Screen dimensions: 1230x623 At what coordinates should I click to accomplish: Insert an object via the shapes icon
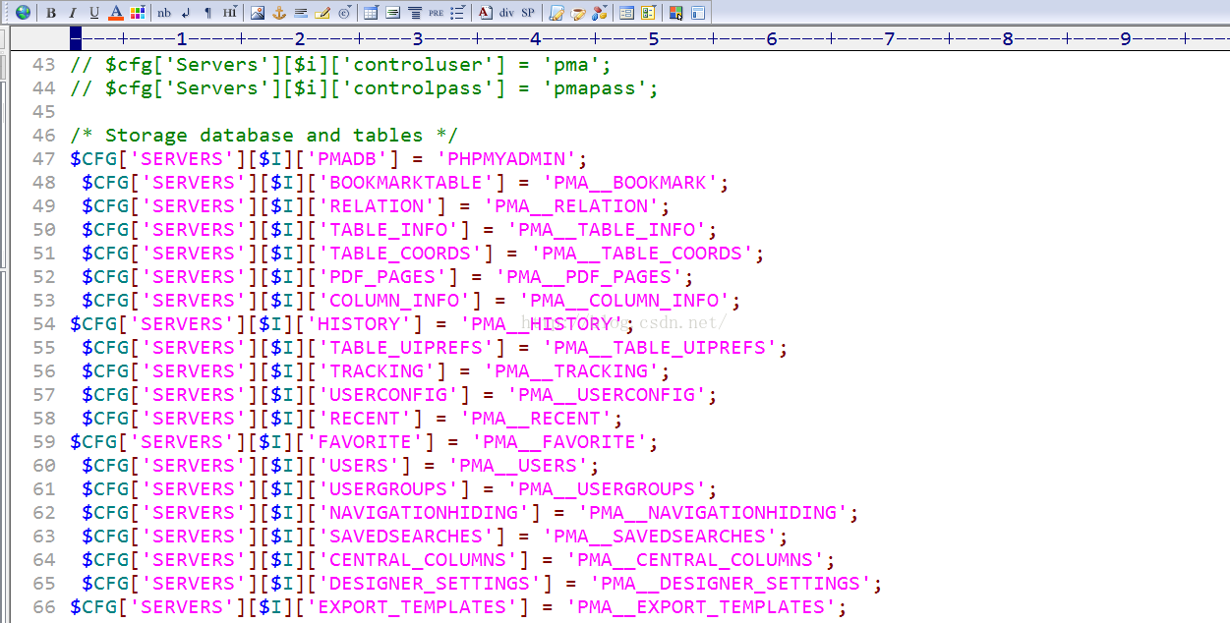pos(599,13)
